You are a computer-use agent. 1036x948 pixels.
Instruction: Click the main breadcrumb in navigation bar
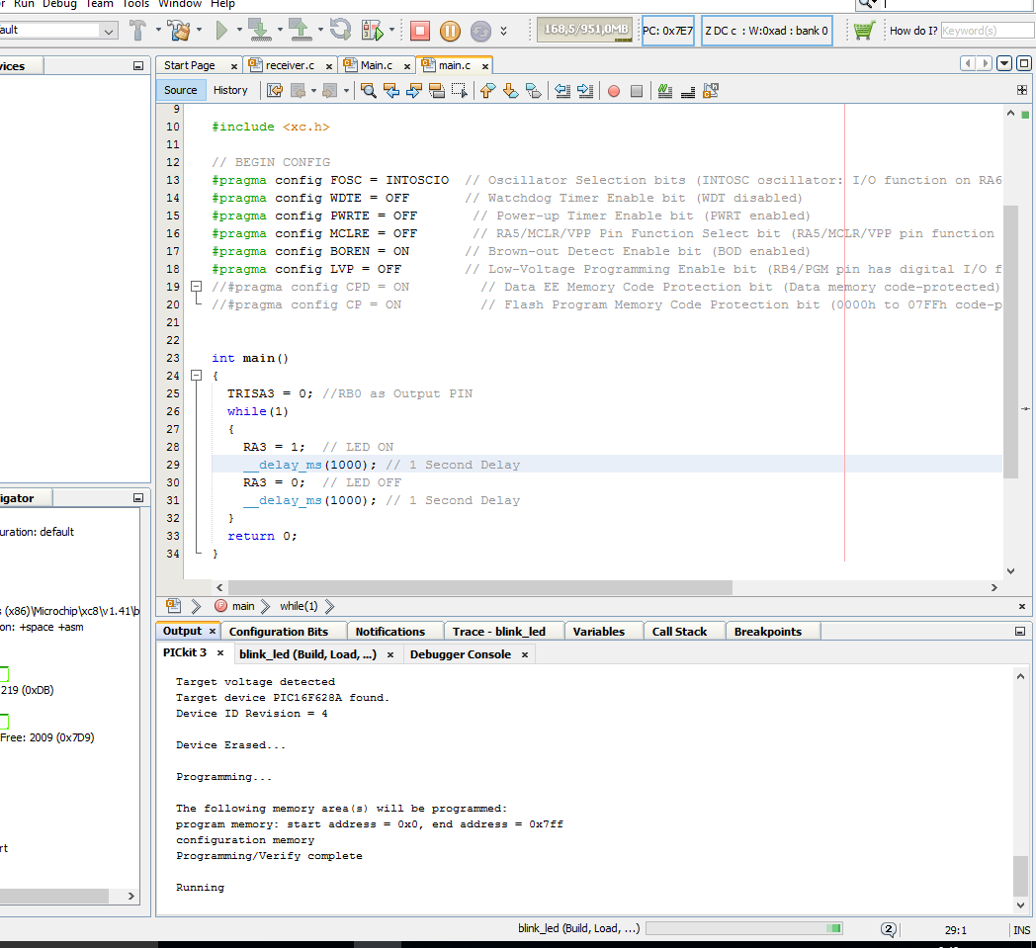[x=243, y=606]
